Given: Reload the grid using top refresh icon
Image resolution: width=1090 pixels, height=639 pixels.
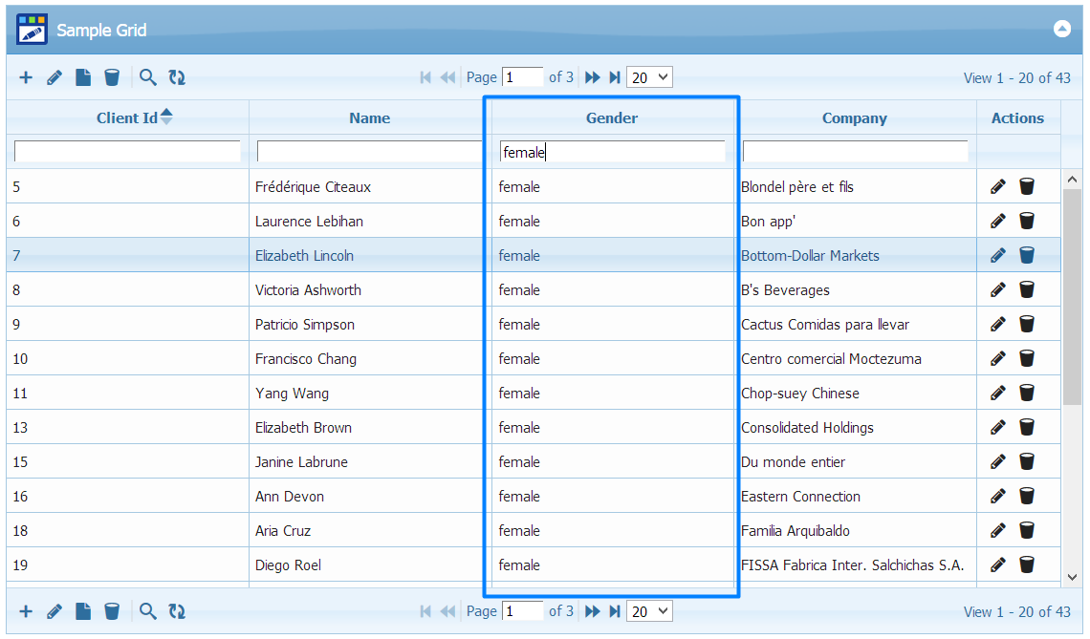Looking at the screenshot, I should [x=177, y=77].
